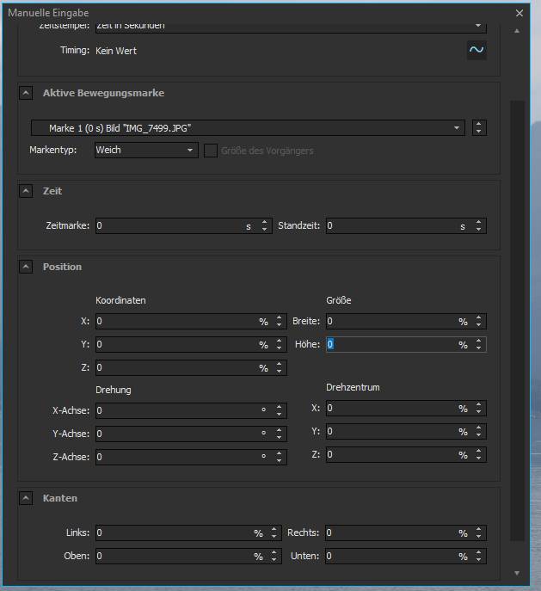Screen dimensions: 541x591
Task: Click the Höhe stepper arrows
Action: pos(479,345)
